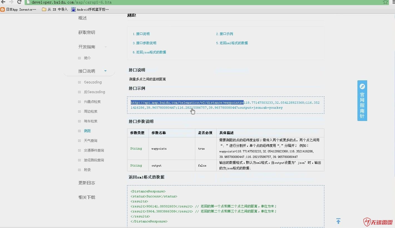Image resolution: width=395 pixels, height=228 pixels.
Task: Open the 附录 sidebar item
Action: pyautogui.click(x=87, y=170)
